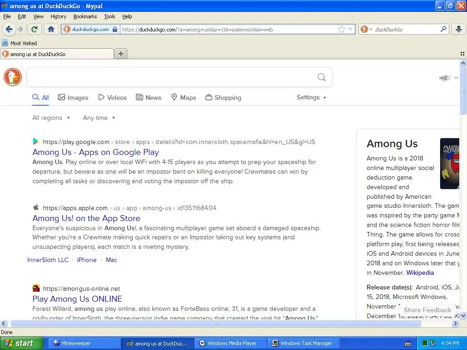The width and height of the screenshot is (467, 350).
Task: Switch to the News tab
Action: [x=148, y=98]
